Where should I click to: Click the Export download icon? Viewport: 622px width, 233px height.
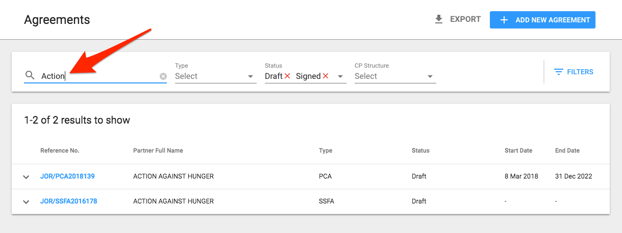[x=438, y=19]
